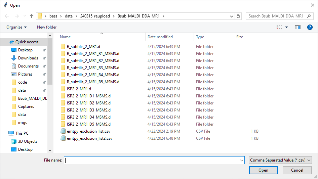Navigate to 240315_reupload breadcrumb
Image resolution: width=318 pixels, height=179 pixels.
[95, 16]
